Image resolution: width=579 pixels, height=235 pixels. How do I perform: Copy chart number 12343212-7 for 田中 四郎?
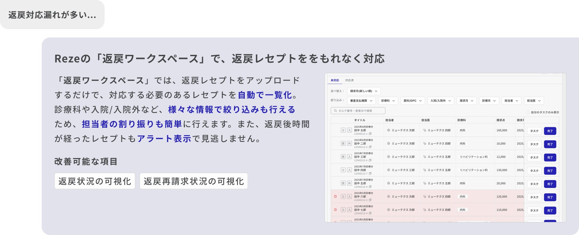pyautogui.click(x=370, y=174)
